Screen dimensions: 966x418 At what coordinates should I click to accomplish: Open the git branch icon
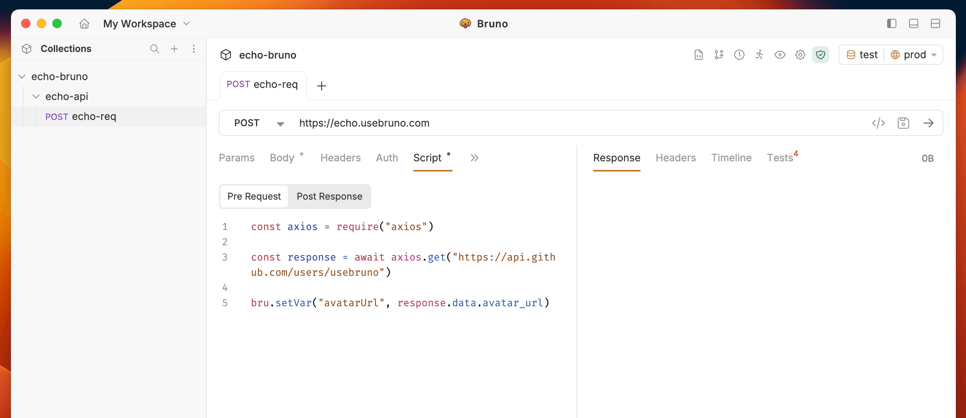pyautogui.click(x=719, y=55)
